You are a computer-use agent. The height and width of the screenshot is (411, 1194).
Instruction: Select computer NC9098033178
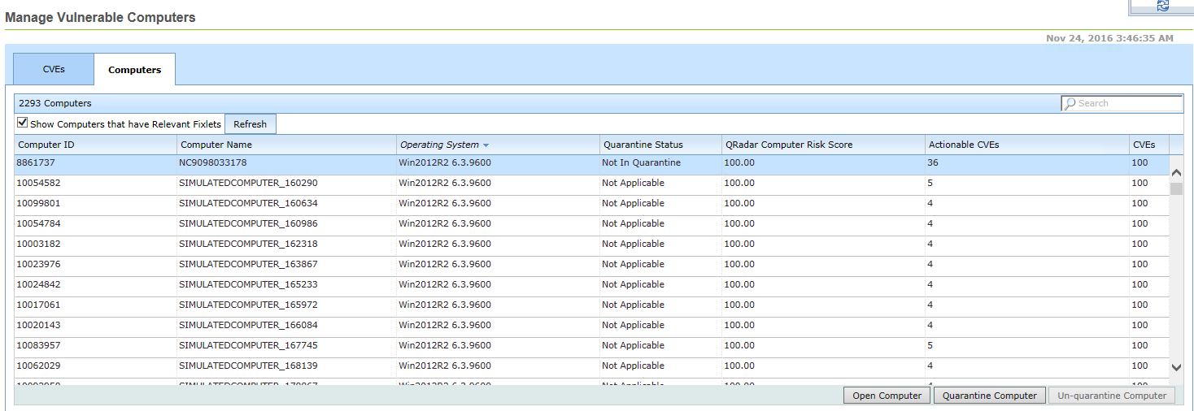pyautogui.click(x=212, y=162)
